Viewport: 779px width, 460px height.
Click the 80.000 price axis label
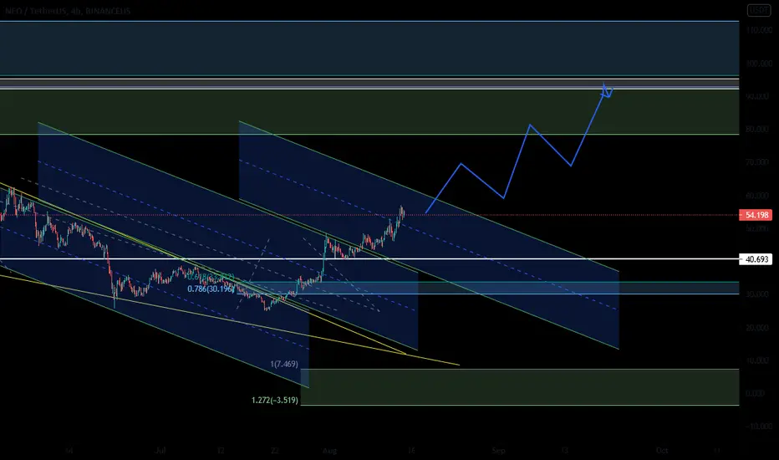click(759, 130)
